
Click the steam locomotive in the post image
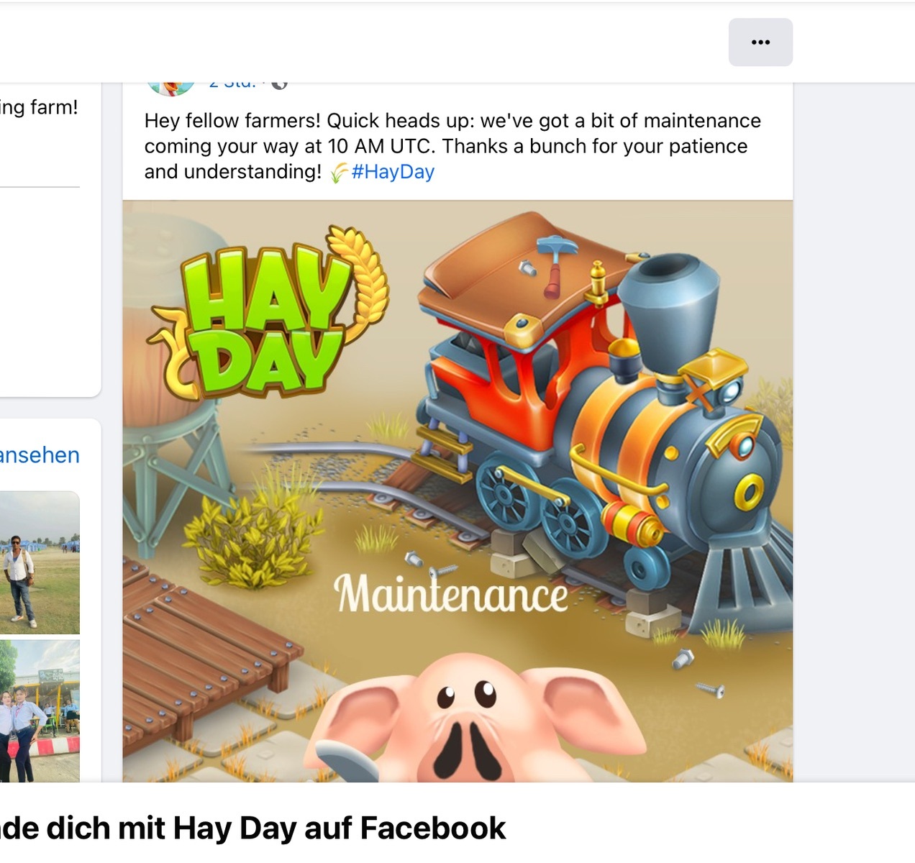(604, 417)
